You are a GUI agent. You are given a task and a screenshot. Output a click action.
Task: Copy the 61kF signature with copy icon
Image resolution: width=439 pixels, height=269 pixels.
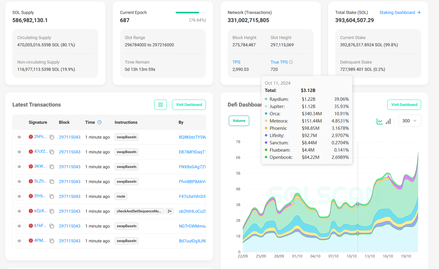[x=52, y=226]
